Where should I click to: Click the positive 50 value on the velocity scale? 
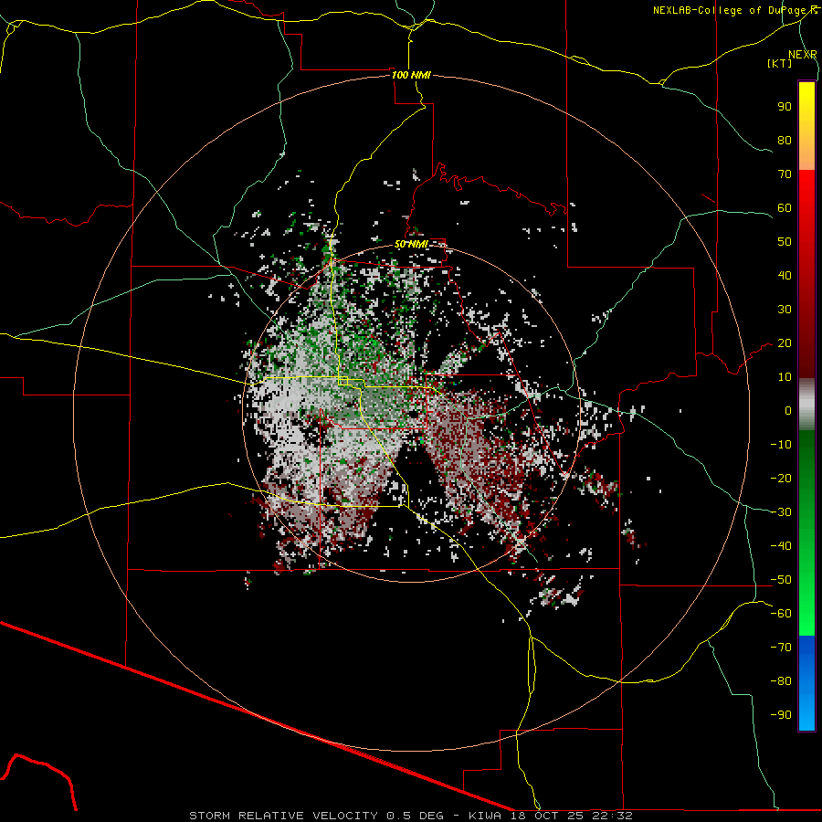(x=785, y=242)
